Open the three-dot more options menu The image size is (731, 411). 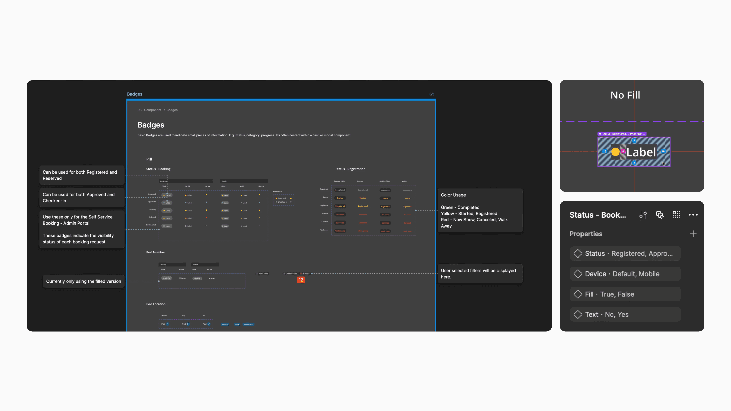(x=693, y=215)
